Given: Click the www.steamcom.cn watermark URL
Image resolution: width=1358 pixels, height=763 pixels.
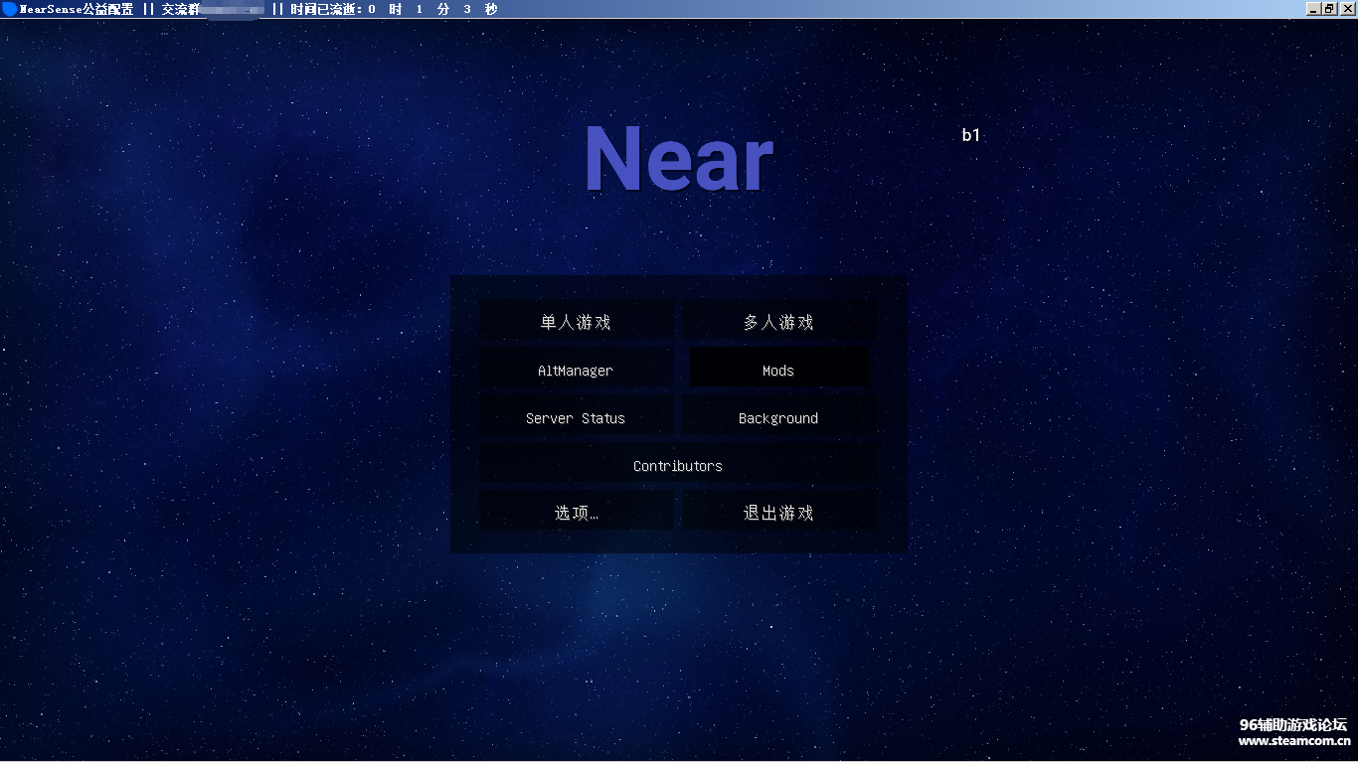Looking at the screenshot, I should [1293, 740].
